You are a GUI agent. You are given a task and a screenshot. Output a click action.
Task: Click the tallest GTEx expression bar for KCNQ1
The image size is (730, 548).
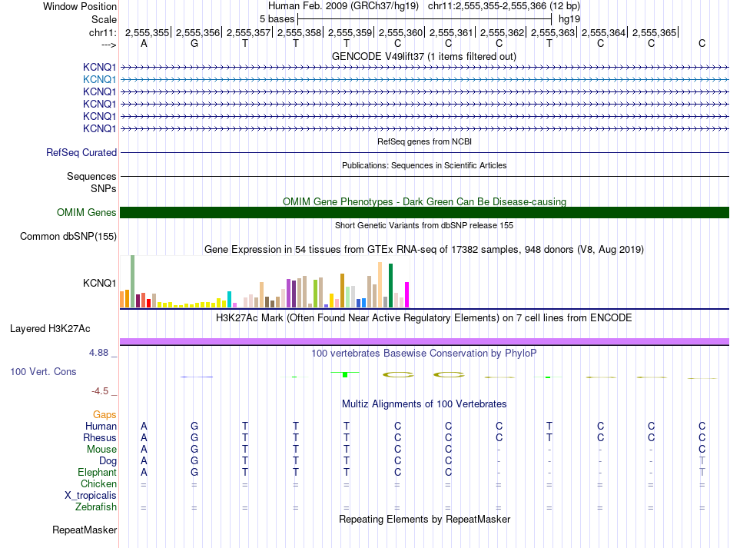133,281
